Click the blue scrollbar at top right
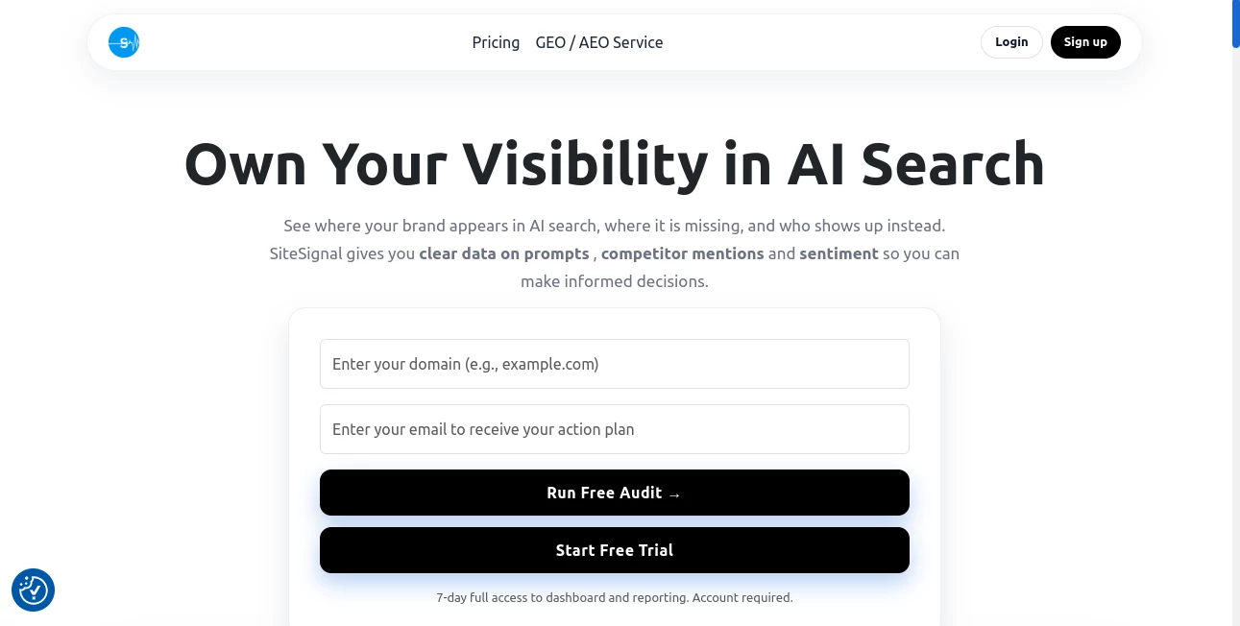 tap(1234, 24)
